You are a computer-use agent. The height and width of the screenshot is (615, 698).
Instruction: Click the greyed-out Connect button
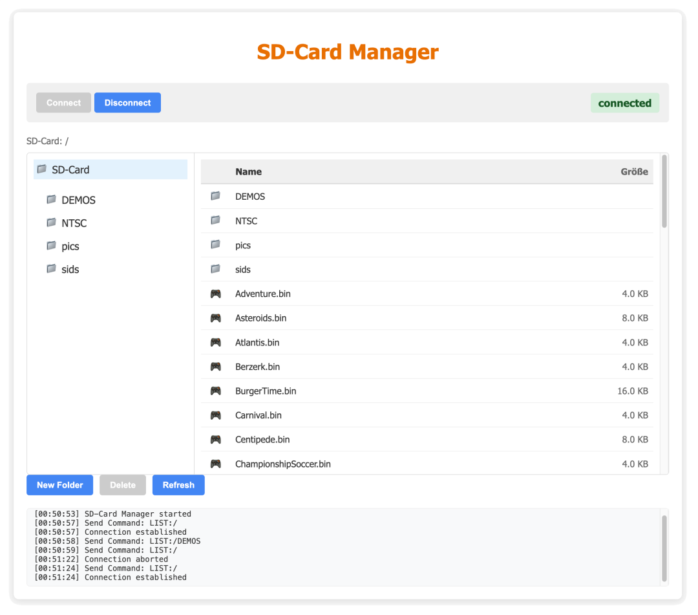(63, 102)
